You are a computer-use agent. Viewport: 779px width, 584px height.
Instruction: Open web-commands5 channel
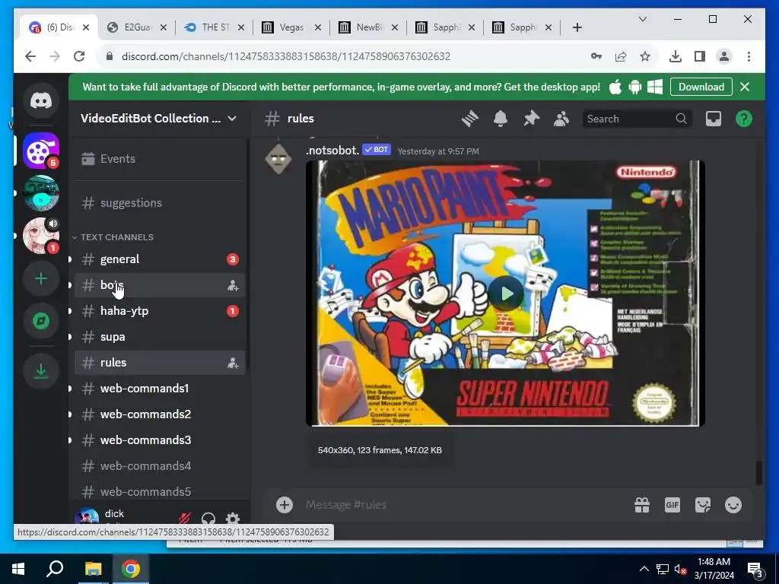click(x=159, y=492)
